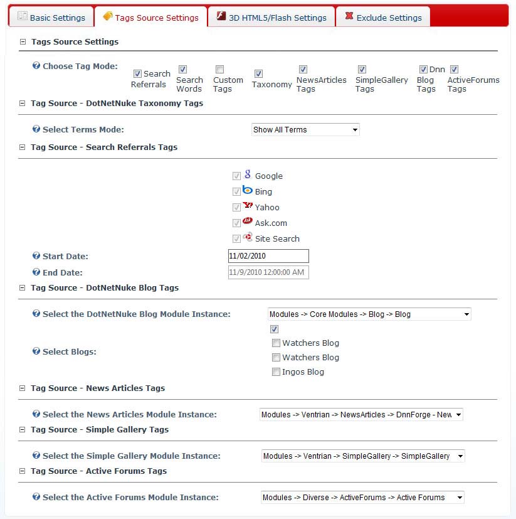Collapse the Tags Source Settings section
Viewport: 516px width, 519px height.
pos(23,41)
